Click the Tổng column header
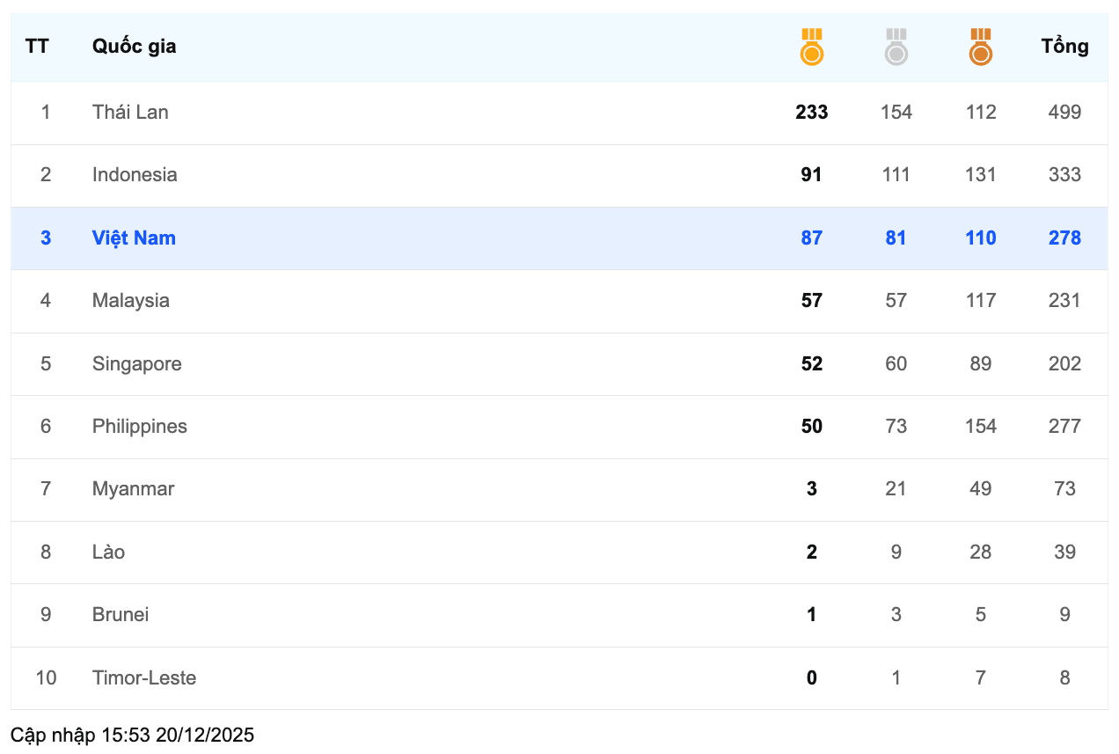 [x=1064, y=47]
